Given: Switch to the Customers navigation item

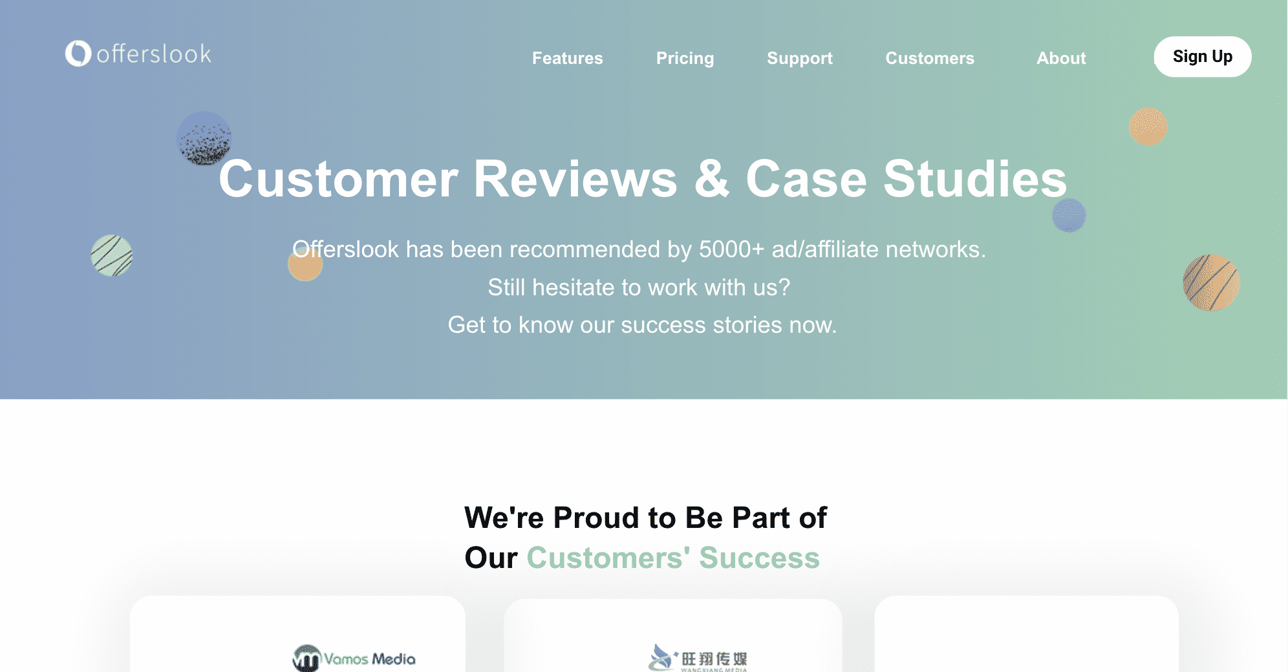Looking at the screenshot, I should point(930,58).
